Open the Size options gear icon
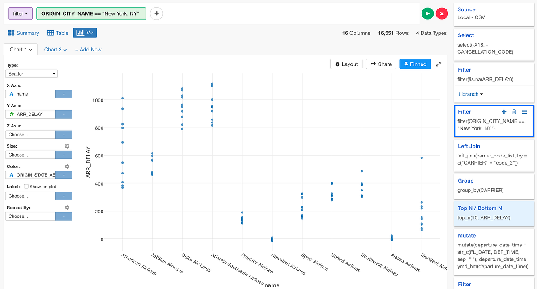Viewport: 537px width, 289px height. (x=67, y=146)
